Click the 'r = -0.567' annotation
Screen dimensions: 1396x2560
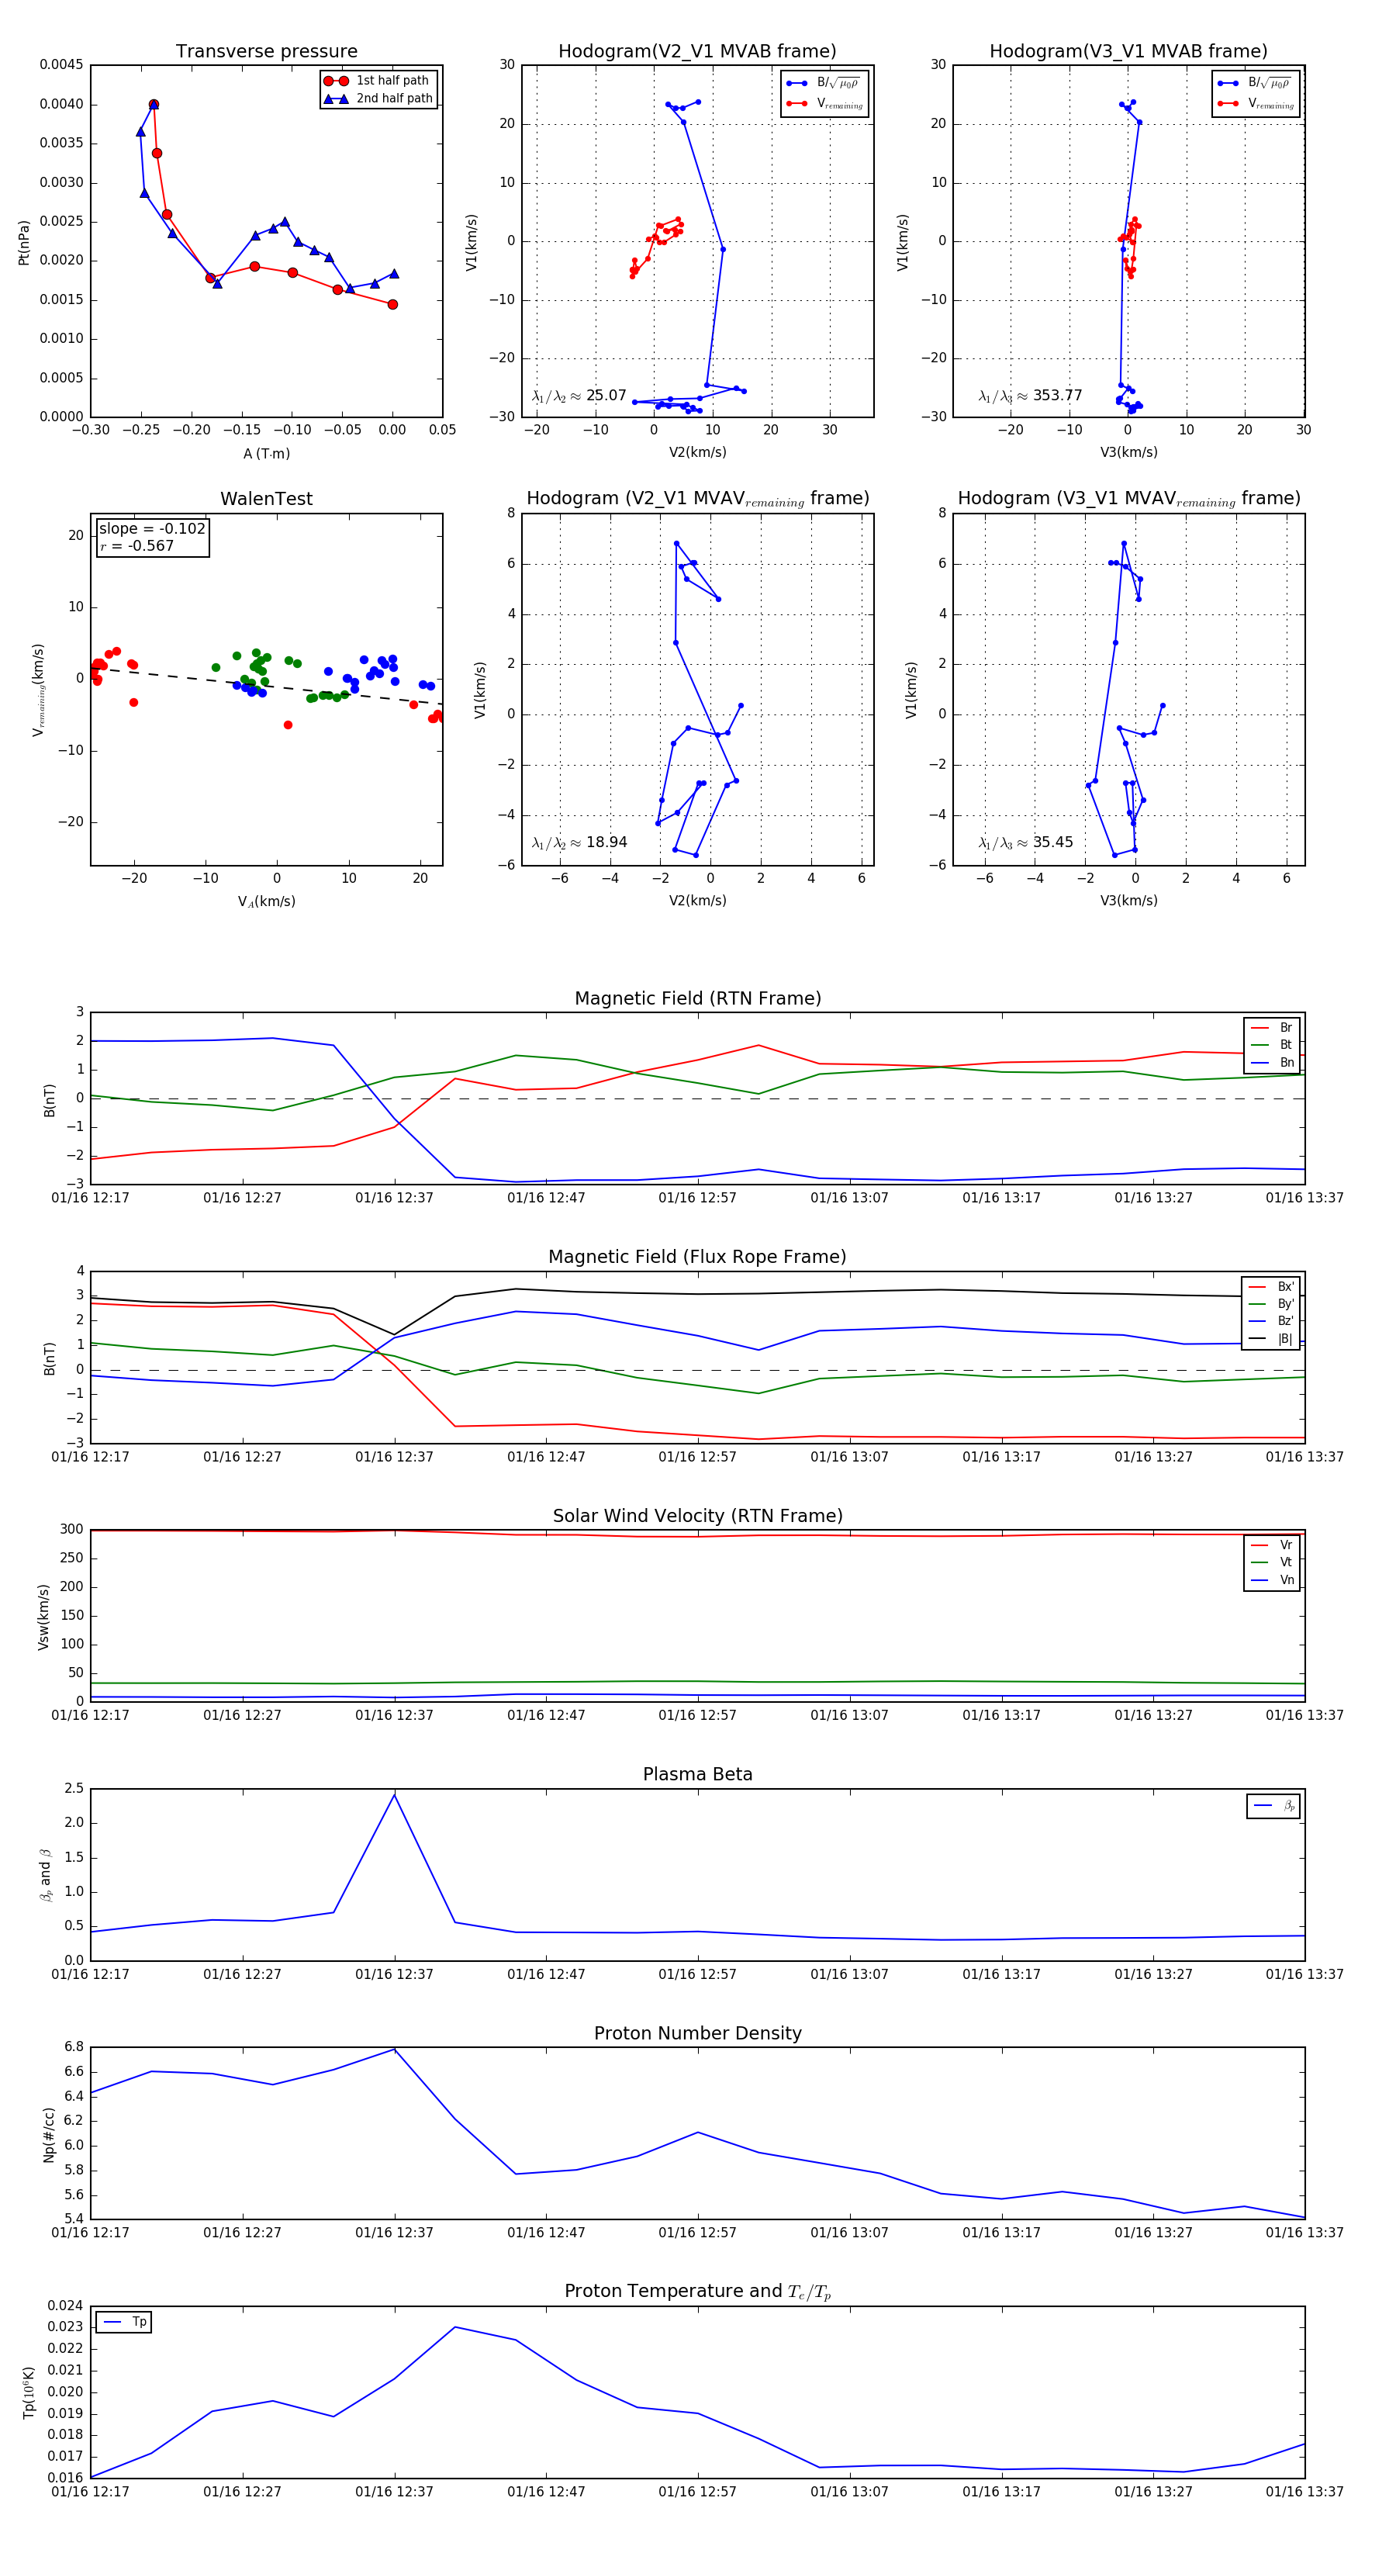137,545
